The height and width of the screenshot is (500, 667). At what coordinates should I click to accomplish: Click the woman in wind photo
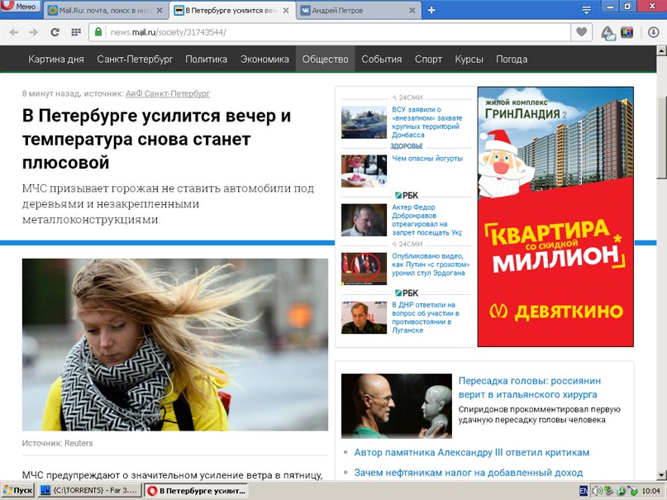tap(174, 344)
